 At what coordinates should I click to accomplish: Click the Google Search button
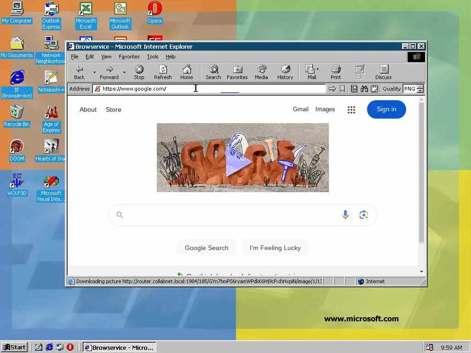(x=207, y=248)
